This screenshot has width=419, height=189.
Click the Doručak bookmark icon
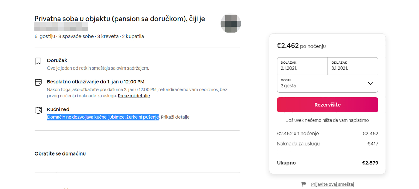tap(38, 61)
